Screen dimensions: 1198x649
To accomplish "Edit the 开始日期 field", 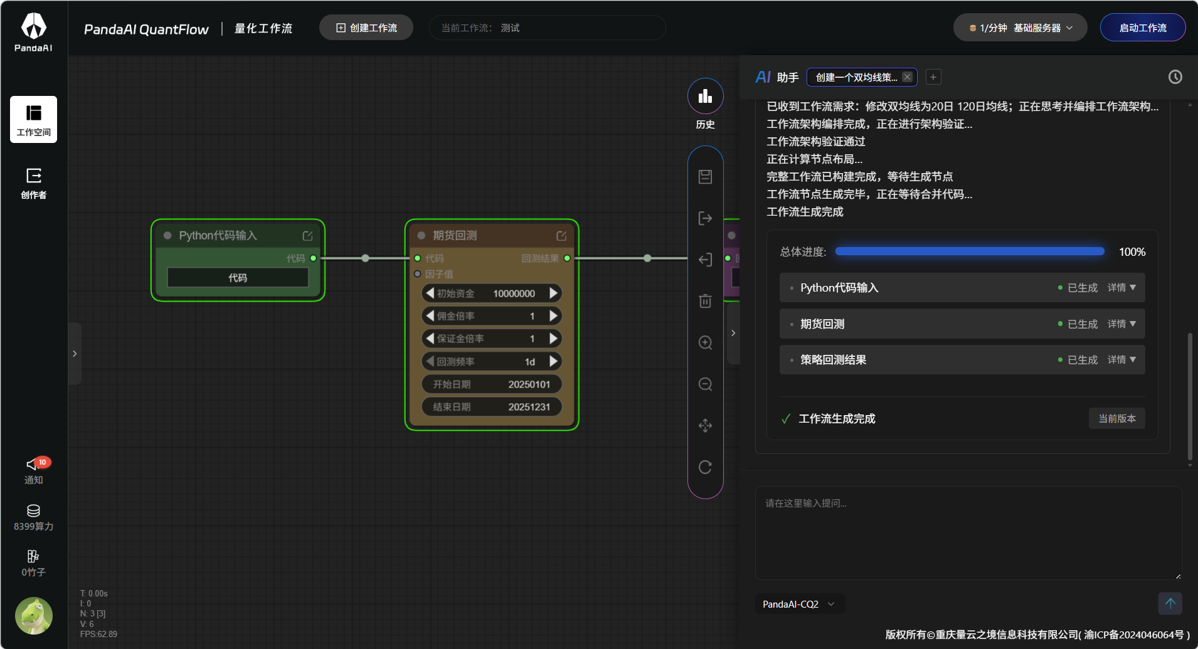I will (x=492, y=384).
